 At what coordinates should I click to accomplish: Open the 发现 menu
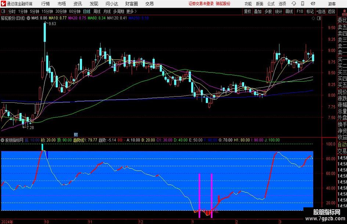point(94,4)
